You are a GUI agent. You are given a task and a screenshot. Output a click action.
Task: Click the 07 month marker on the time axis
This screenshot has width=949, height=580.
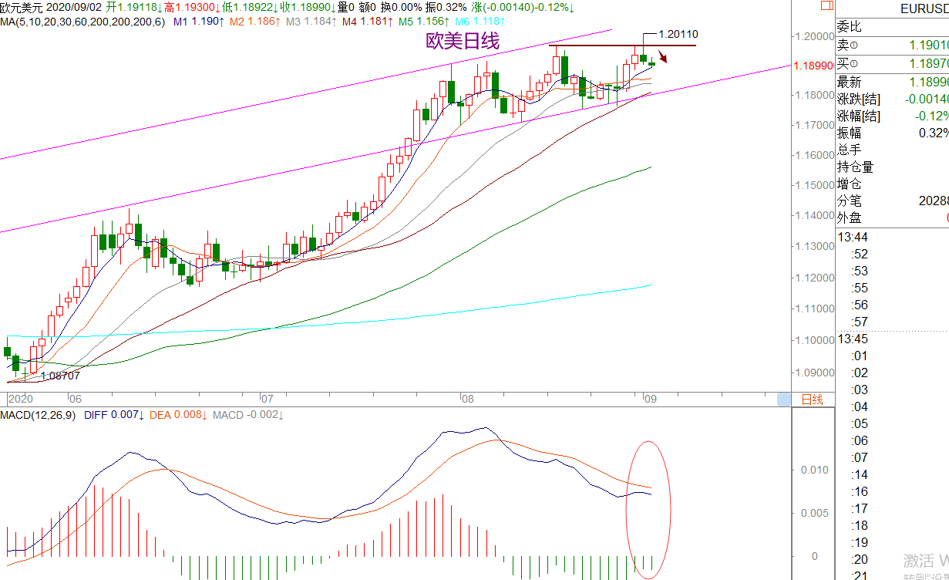tap(267, 400)
